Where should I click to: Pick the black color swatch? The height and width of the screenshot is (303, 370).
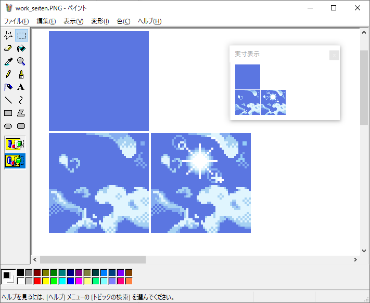(x=20, y=273)
